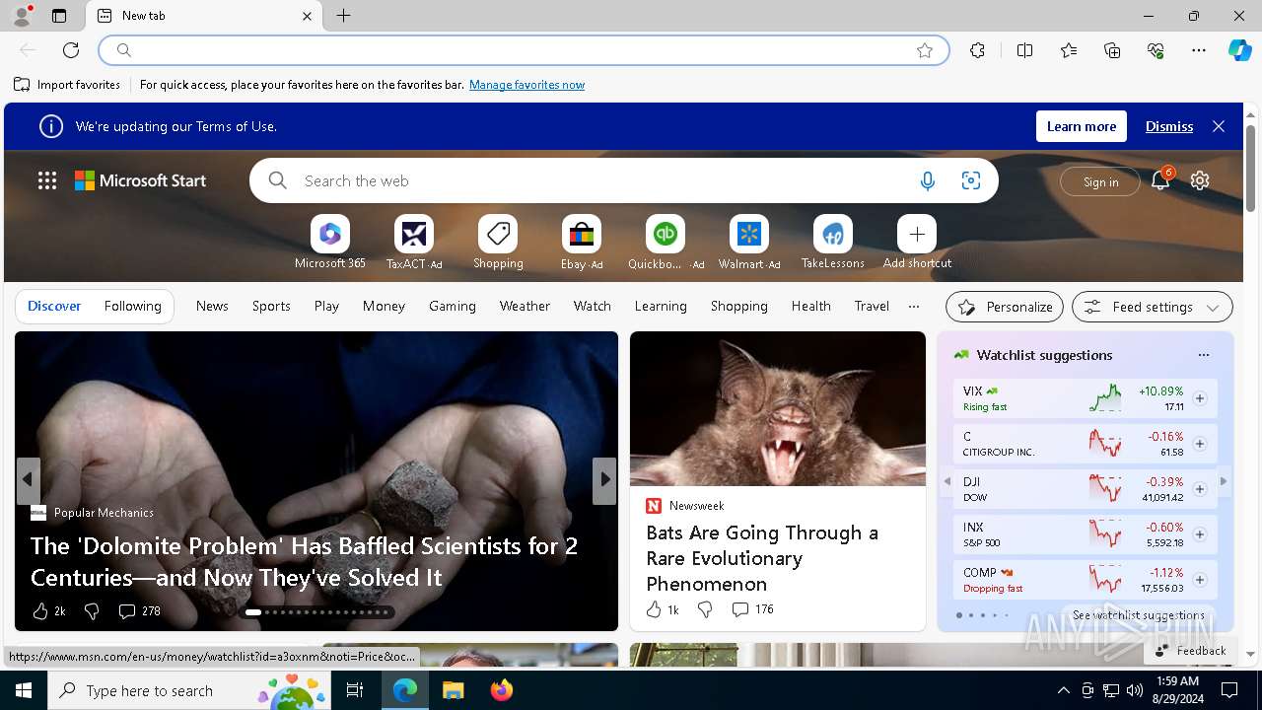The width and height of the screenshot is (1262, 710).
Task: Open the Microsoft 365 shortcut
Action: (x=330, y=235)
